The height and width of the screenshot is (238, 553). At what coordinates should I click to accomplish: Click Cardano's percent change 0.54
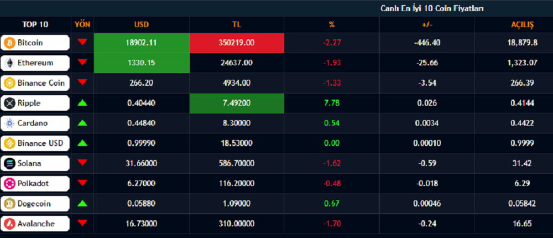pyautogui.click(x=331, y=123)
